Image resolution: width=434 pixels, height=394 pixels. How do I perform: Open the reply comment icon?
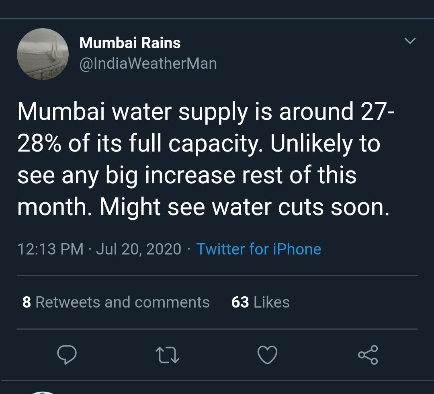click(68, 354)
